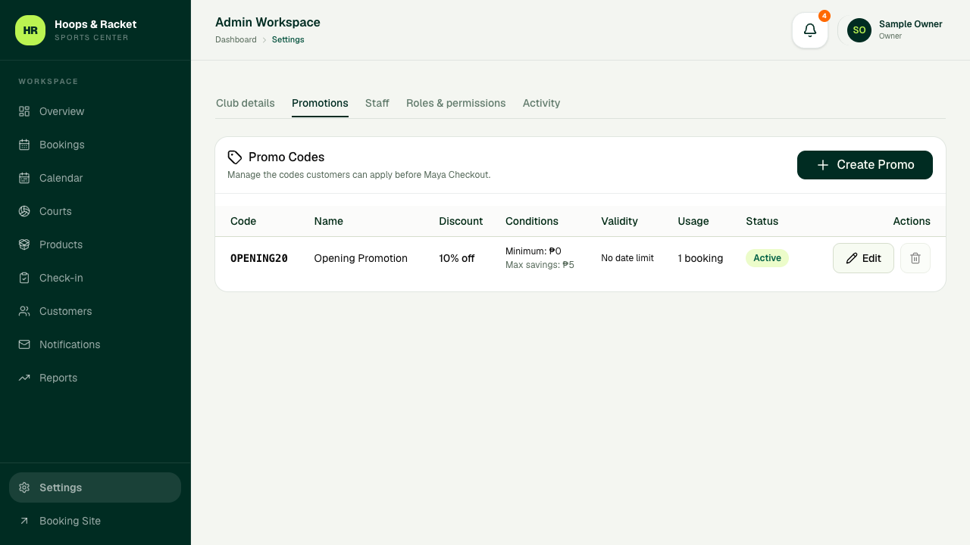Click the SO user avatar

click(x=859, y=30)
